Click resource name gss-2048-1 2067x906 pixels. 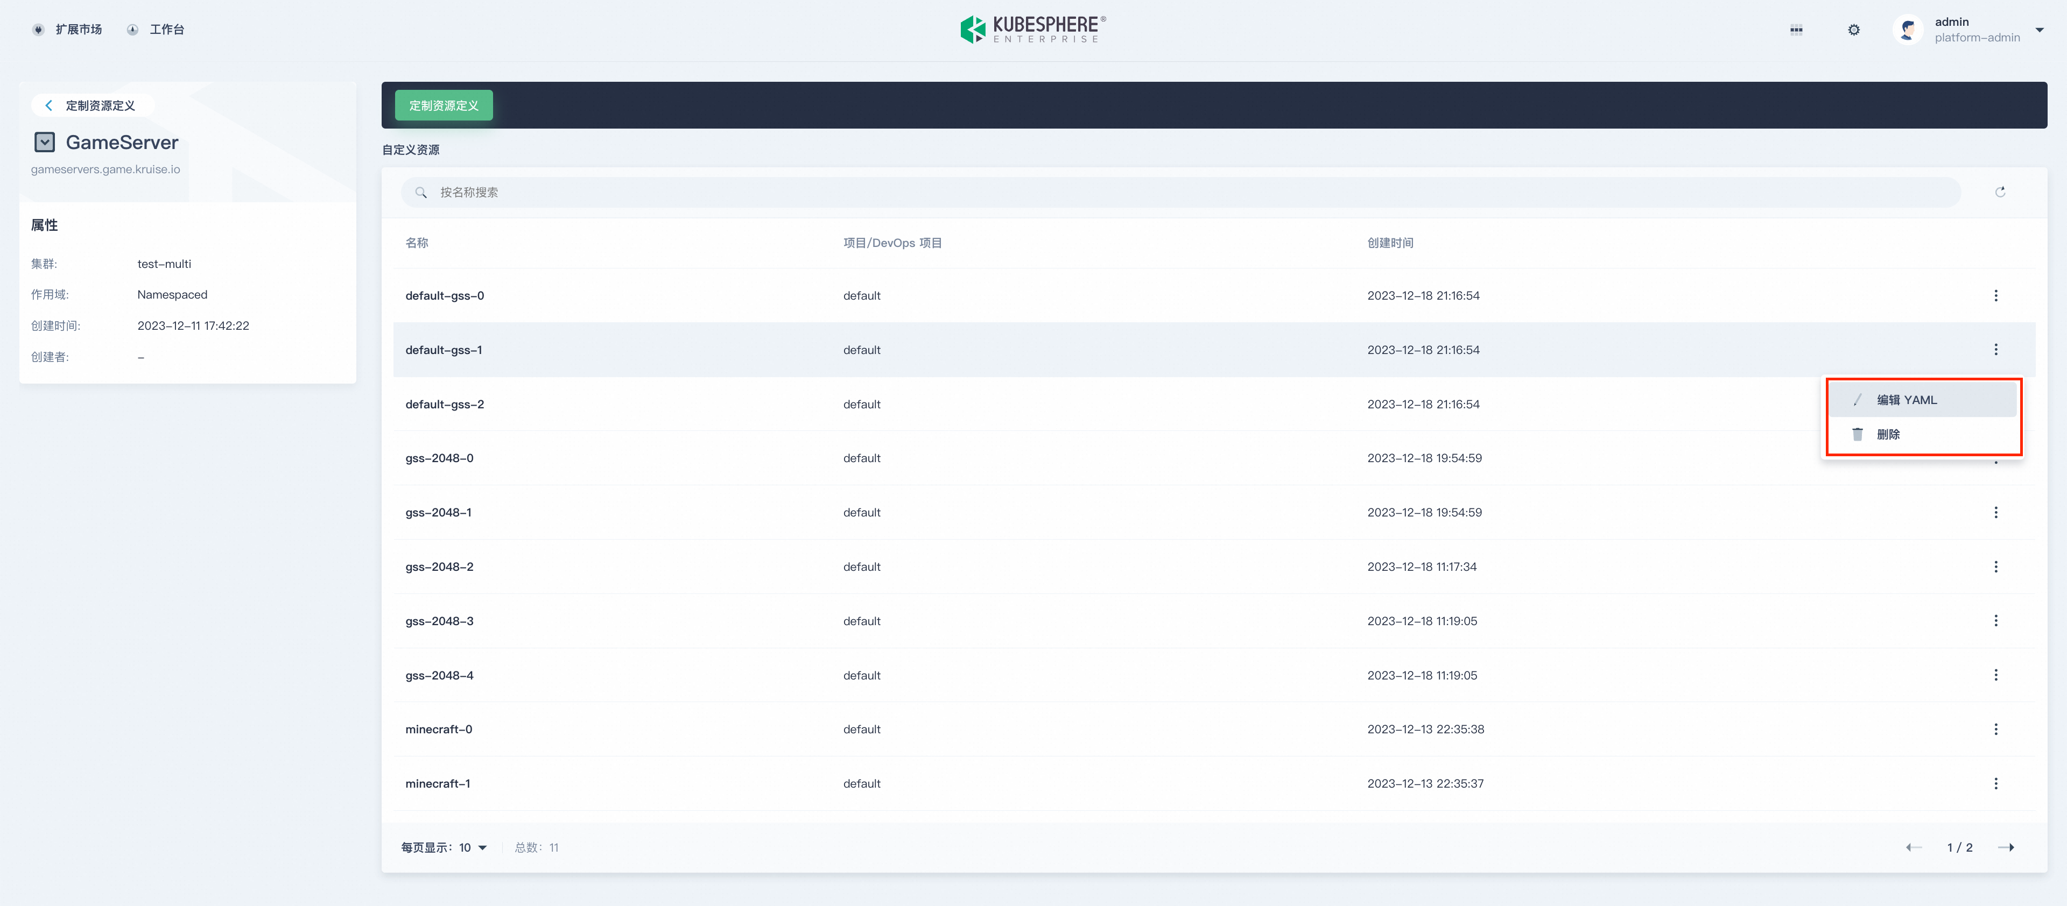click(439, 512)
